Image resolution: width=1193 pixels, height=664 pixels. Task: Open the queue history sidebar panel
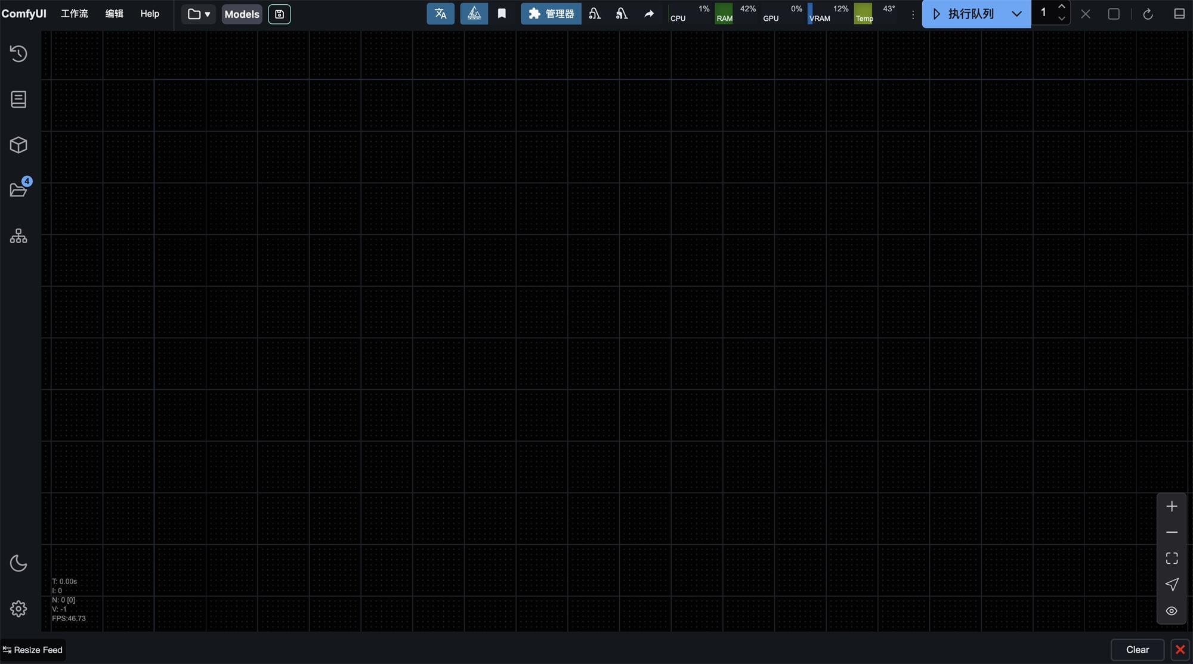tap(18, 54)
